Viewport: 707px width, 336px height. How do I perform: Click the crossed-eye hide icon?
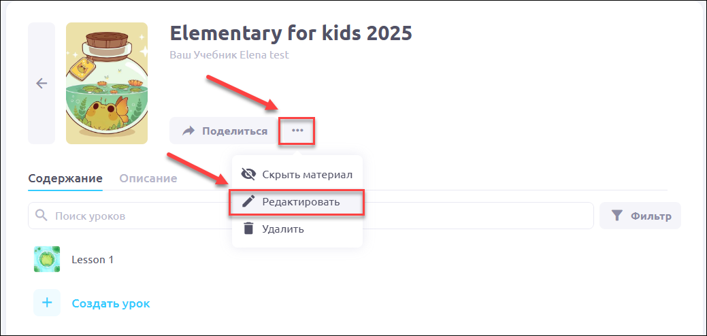coord(248,175)
